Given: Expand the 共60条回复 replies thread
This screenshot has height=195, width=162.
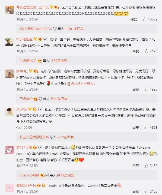Looking at the screenshot, I should [x=59, y=61].
